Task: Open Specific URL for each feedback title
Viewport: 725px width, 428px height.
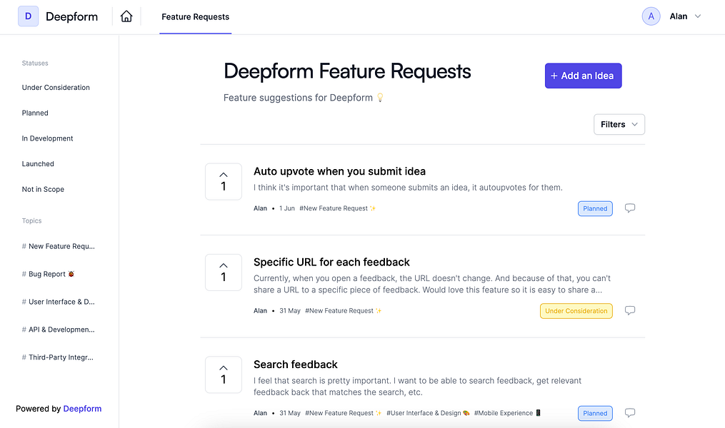Action: (x=331, y=263)
